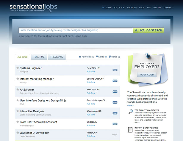Switch to the Freelance tab
The image size is (183, 141).
coord(57,57)
